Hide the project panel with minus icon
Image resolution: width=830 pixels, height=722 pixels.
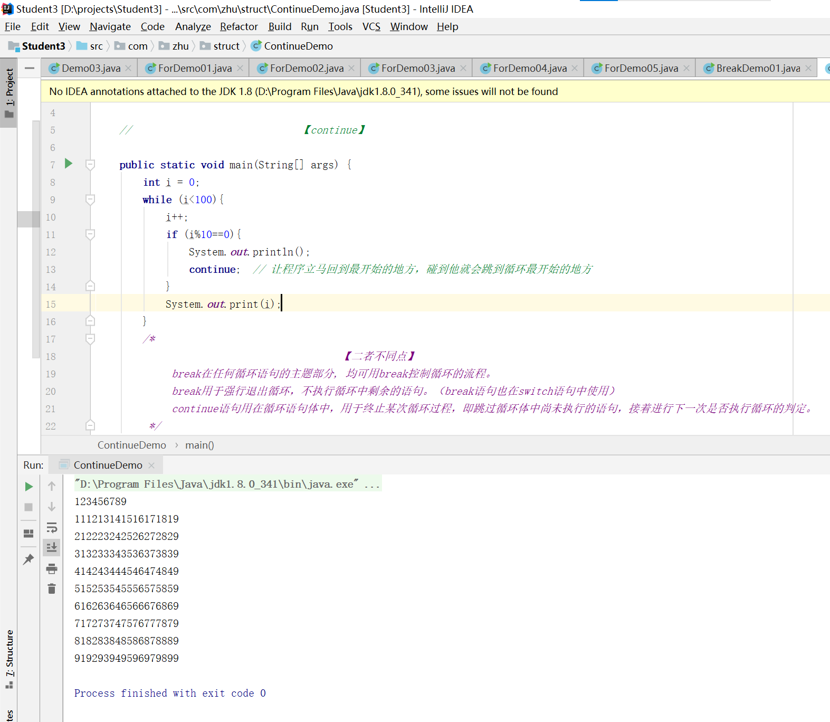[x=30, y=68]
